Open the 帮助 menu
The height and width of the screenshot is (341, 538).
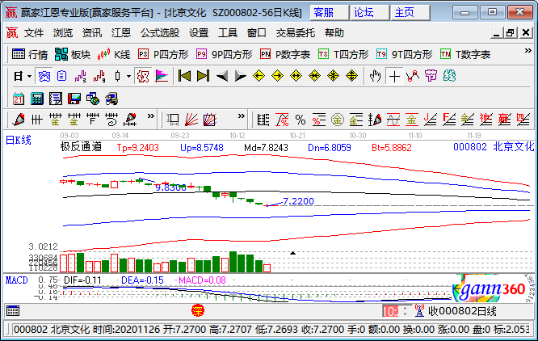[334, 33]
